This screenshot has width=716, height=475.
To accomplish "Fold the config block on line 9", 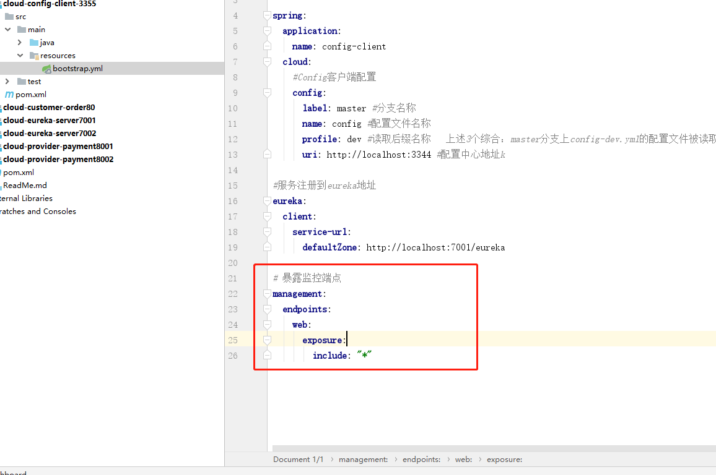I will point(267,93).
